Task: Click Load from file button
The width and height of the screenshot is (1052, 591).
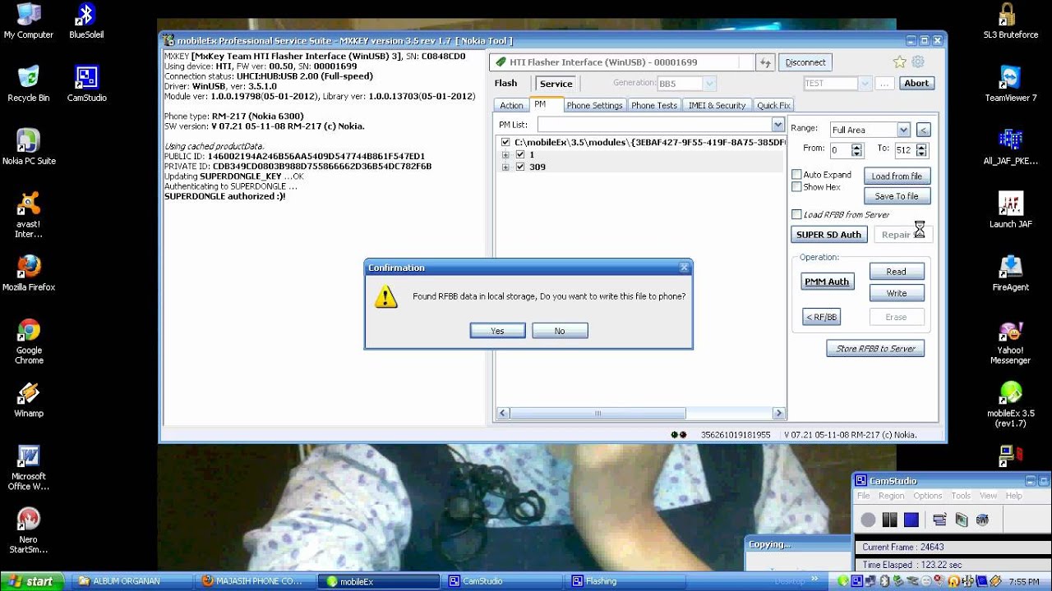Action: point(897,176)
